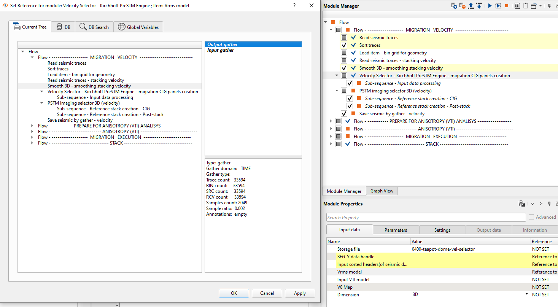The width and height of the screenshot is (558, 307).
Task: Click the move module down arrow icon
Action: click(x=479, y=6)
